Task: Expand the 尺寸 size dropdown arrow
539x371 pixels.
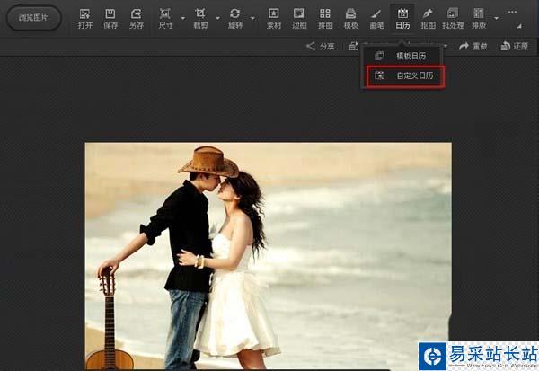Action: click(x=183, y=18)
